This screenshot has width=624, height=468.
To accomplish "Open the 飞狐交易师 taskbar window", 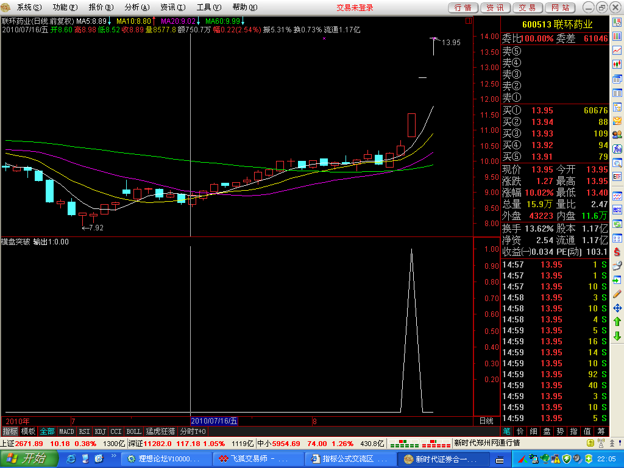I will coord(258,459).
